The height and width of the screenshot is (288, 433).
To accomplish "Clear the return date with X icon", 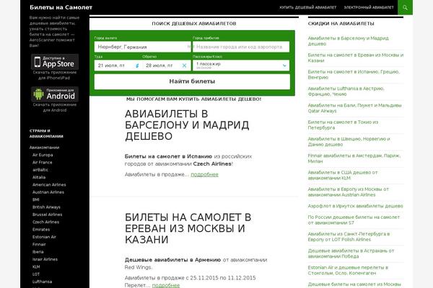I will click(184, 66).
